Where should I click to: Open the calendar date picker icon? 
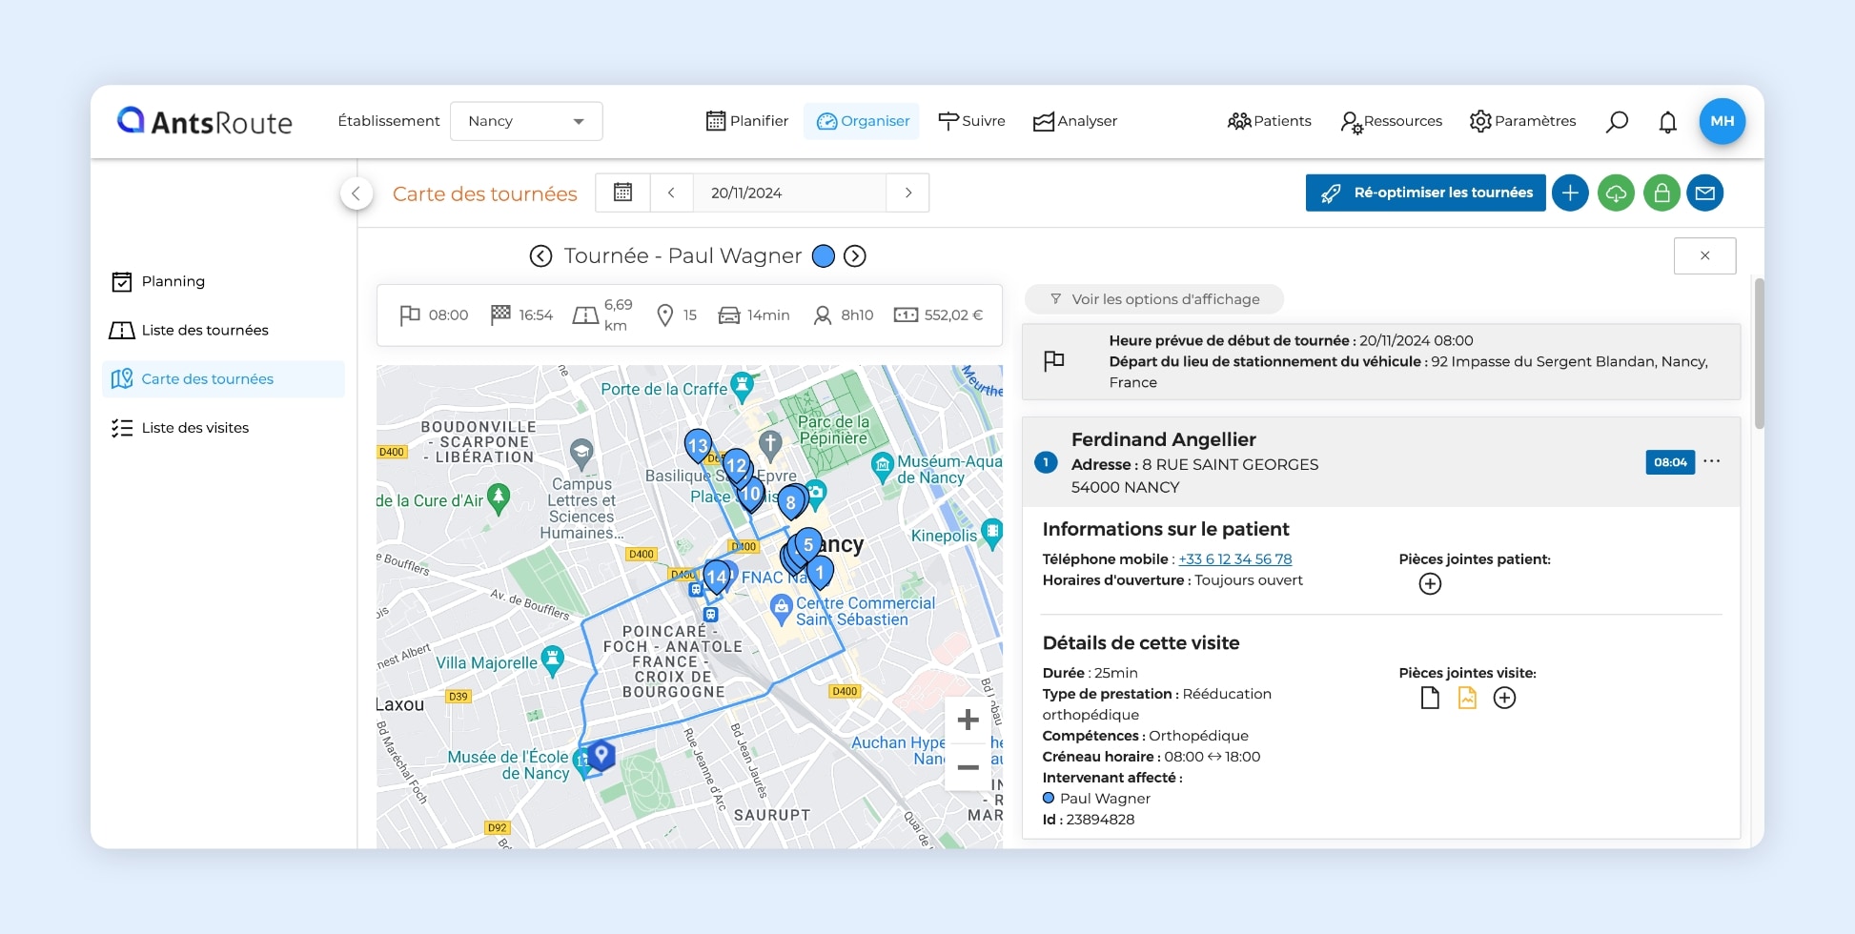(622, 193)
